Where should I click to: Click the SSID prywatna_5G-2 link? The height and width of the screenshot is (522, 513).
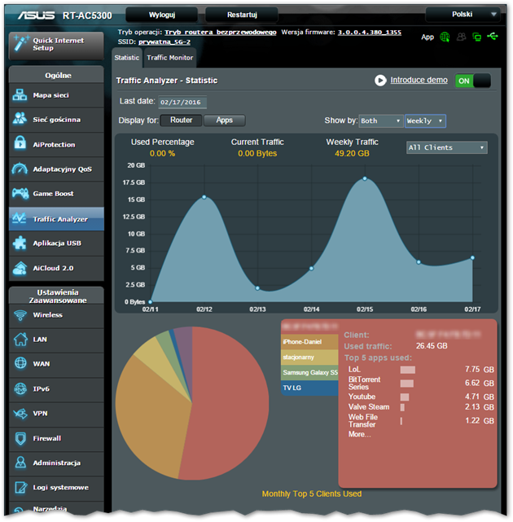[x=164, y=42]
